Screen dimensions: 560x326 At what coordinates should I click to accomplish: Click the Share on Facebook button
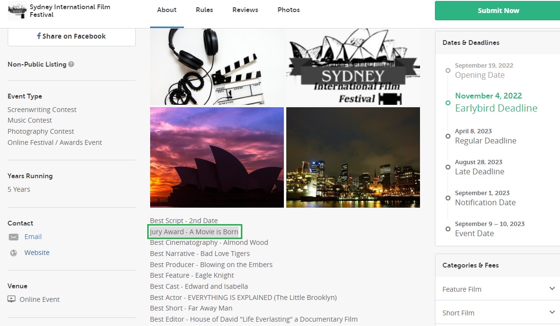click(71, 36)
